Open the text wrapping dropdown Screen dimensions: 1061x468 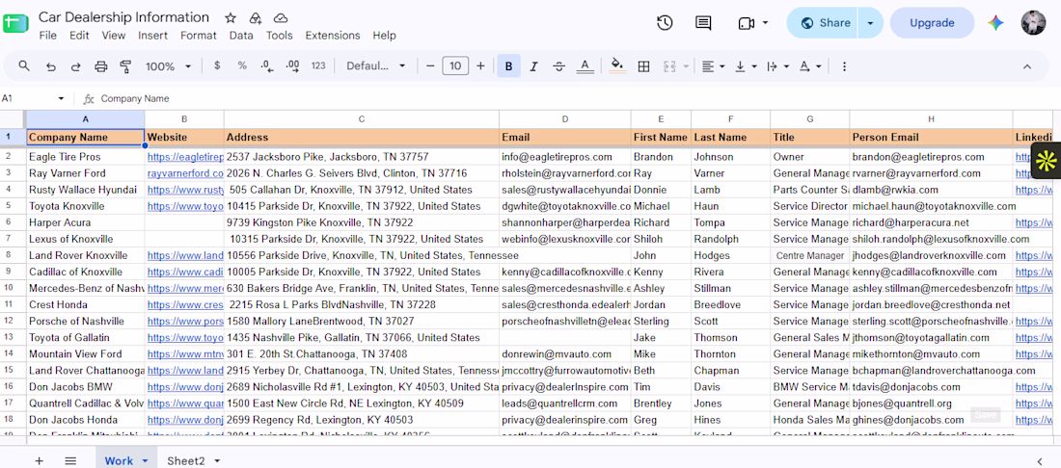pos(778,66)
